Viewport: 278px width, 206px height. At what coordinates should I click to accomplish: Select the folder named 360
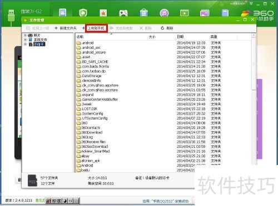pyautogui.click(x=85, y=123)
